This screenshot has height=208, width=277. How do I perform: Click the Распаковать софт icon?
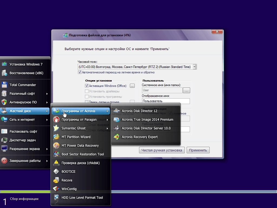(x=4, y=131)
